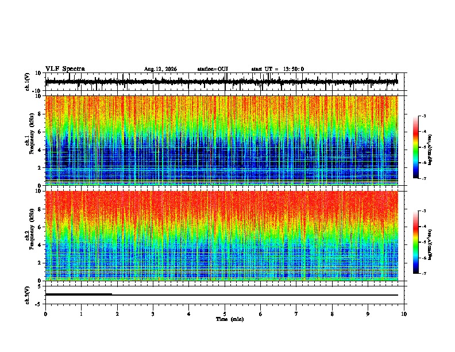This screenshot has height=352, width=455.
Task: Click the "10" tick on the time axis
Action: tap(404, 314)
